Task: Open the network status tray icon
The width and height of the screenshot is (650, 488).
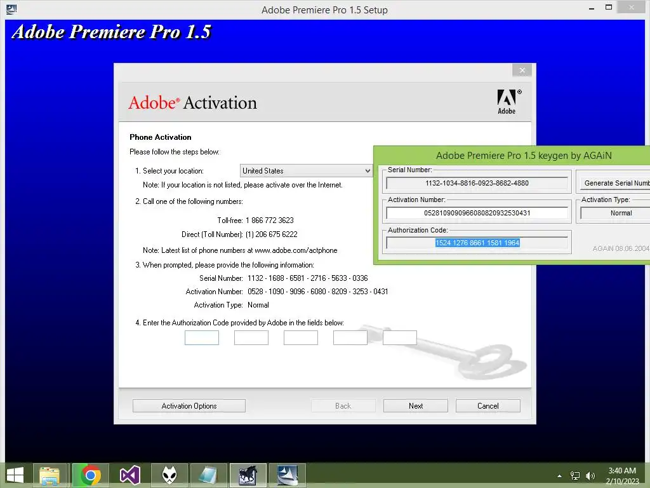Action: pyautogui.click(x=575, y=476)
